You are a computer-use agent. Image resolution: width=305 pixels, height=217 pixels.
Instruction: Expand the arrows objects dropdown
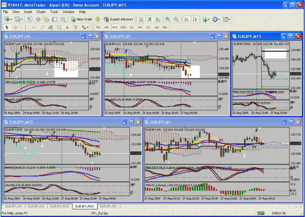pos(88,27)
